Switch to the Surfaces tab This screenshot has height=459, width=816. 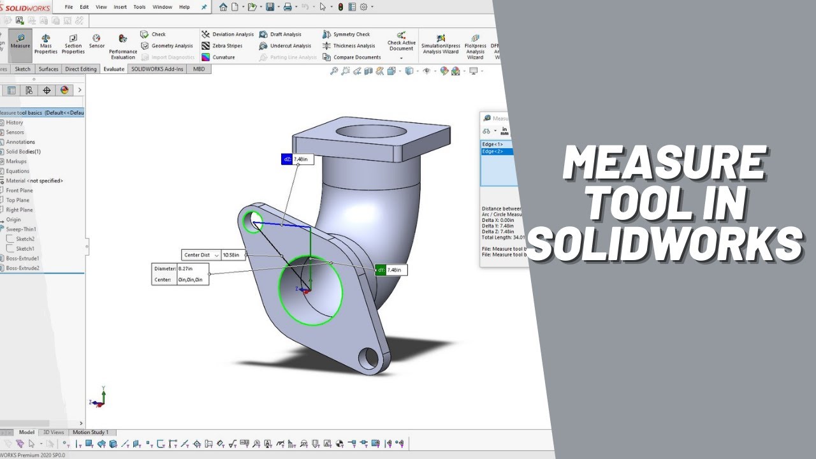pos(48,69)
